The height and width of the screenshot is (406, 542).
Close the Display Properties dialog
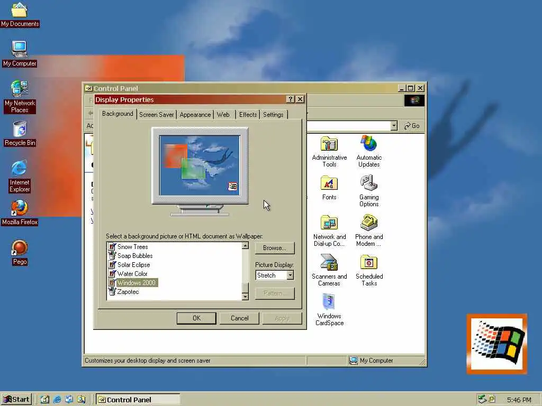[301, 99]
